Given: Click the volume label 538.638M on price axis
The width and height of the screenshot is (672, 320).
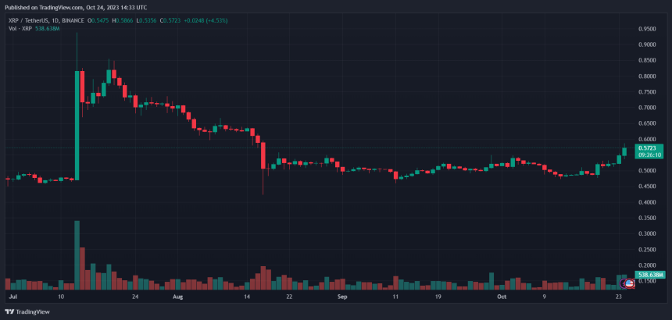Looking at the screenshot, I should coord(650,275).
